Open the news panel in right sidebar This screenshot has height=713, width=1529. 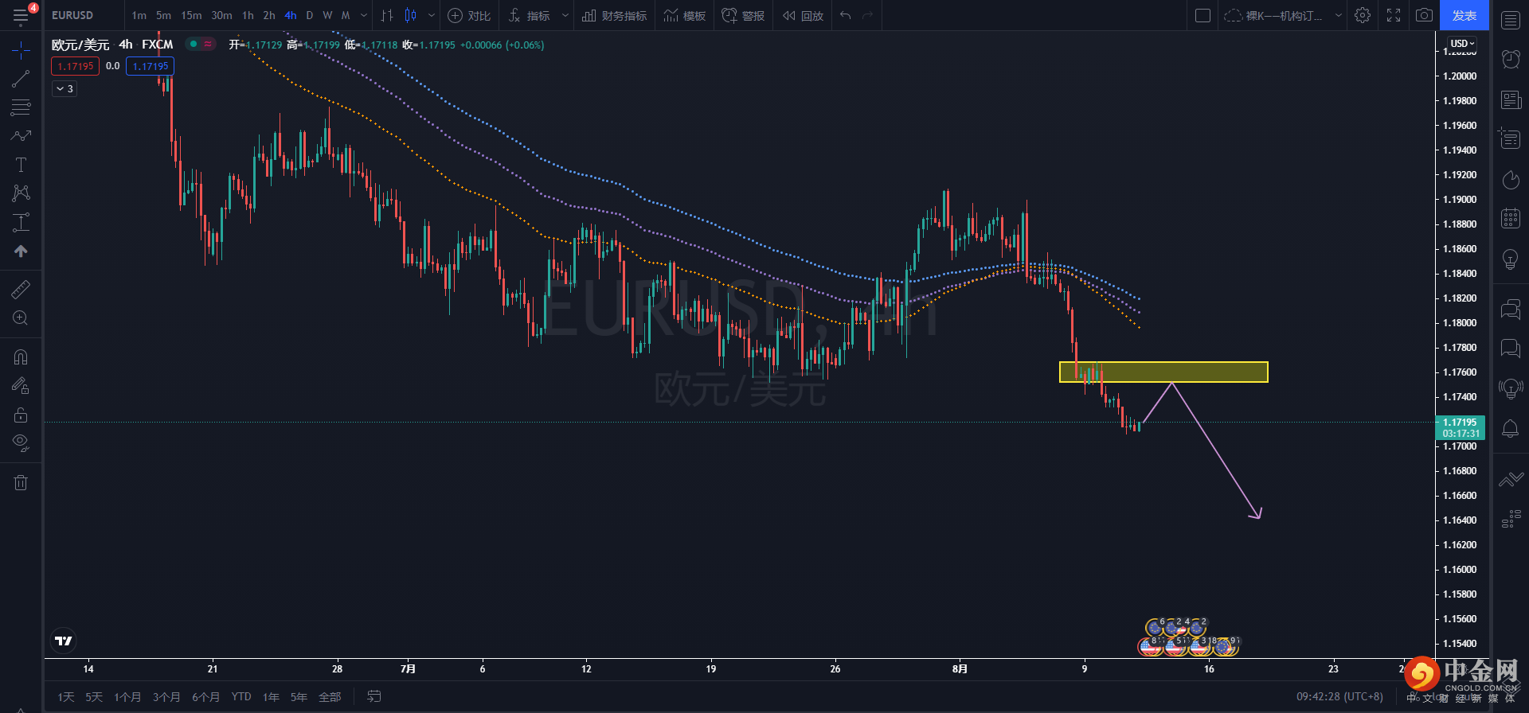coord(1511,99)
